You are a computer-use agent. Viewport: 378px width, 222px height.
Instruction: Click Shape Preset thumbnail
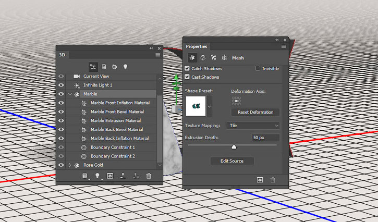[x=196, y=106]
